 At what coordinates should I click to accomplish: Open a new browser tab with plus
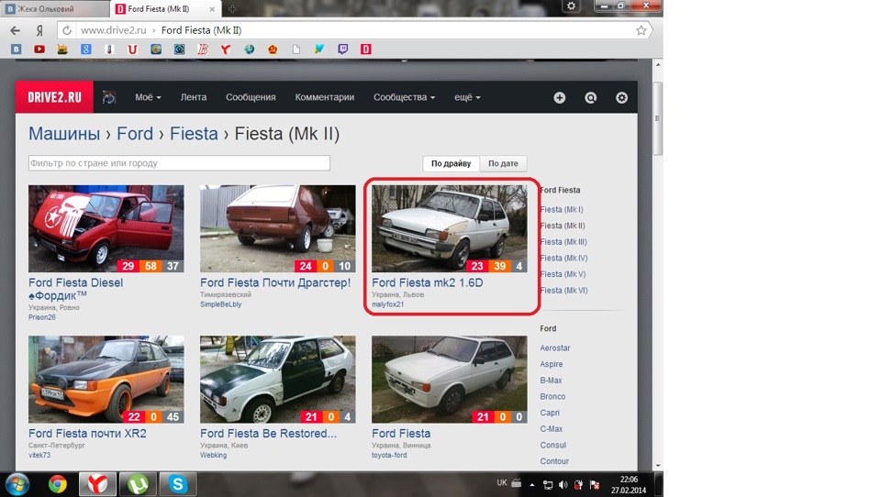(232, 9)
